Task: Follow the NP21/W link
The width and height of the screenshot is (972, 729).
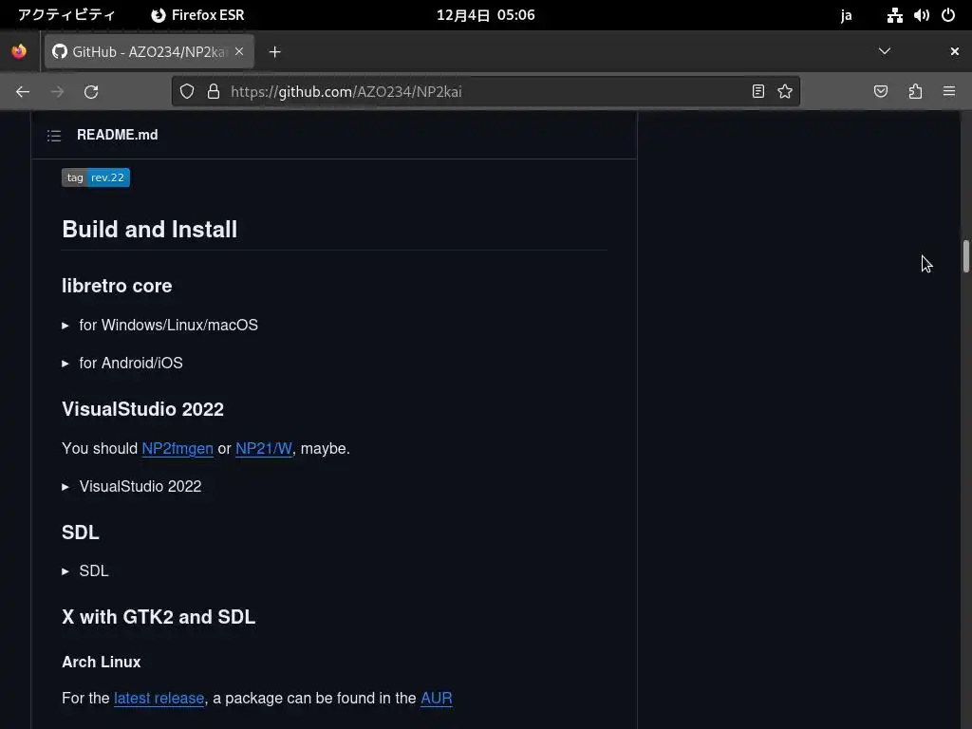Action: tap(264, 449)
